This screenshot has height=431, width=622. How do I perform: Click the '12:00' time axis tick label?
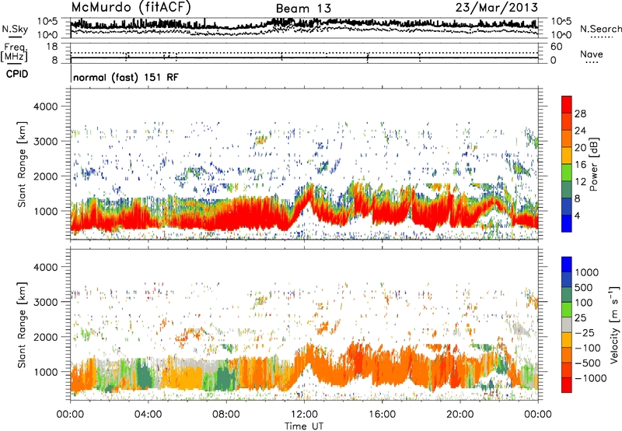coord(304,415)
